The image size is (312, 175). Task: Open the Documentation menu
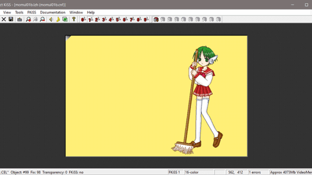53,12
